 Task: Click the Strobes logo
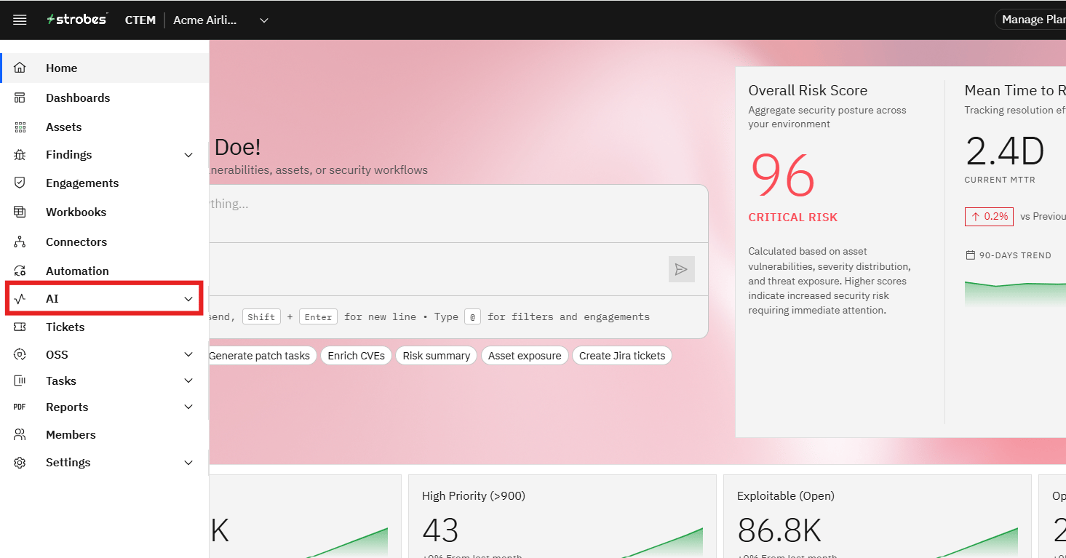77,20
